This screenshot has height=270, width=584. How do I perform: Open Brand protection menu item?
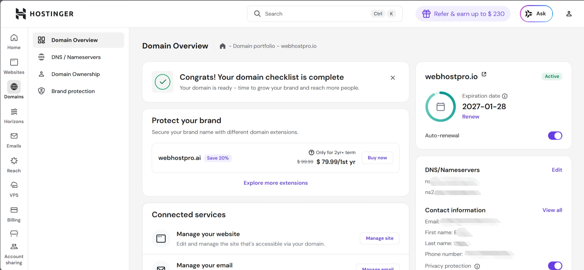pyautogui.click(x=79, y=91)
